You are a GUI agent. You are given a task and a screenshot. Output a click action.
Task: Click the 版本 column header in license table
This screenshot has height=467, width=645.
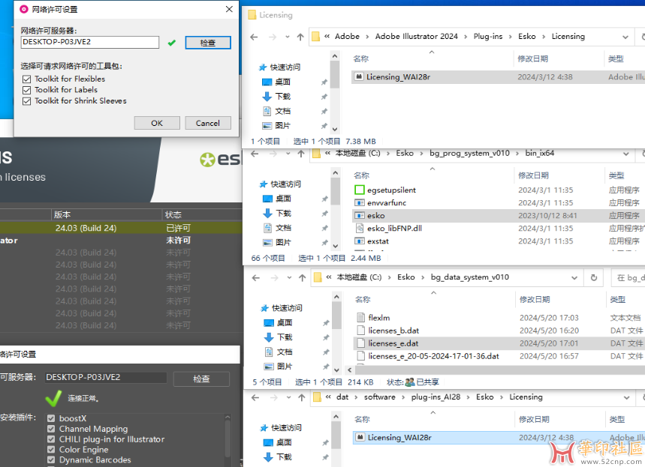tap(62, 214)
